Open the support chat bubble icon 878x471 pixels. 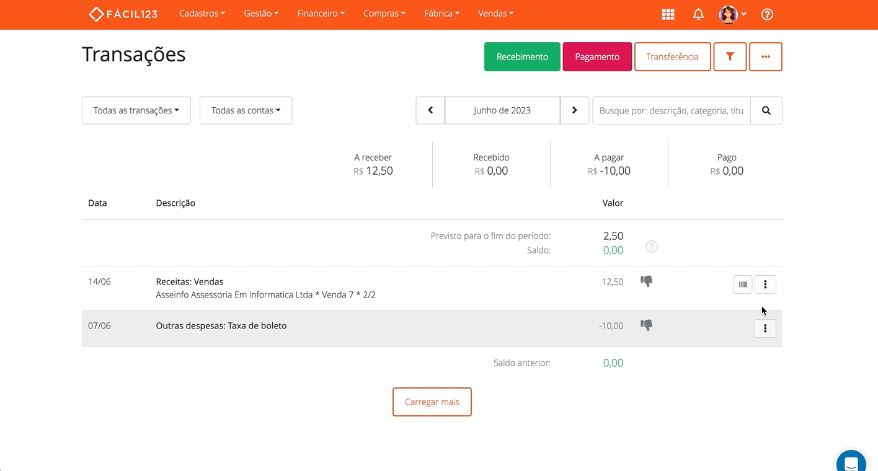[850, 461]
